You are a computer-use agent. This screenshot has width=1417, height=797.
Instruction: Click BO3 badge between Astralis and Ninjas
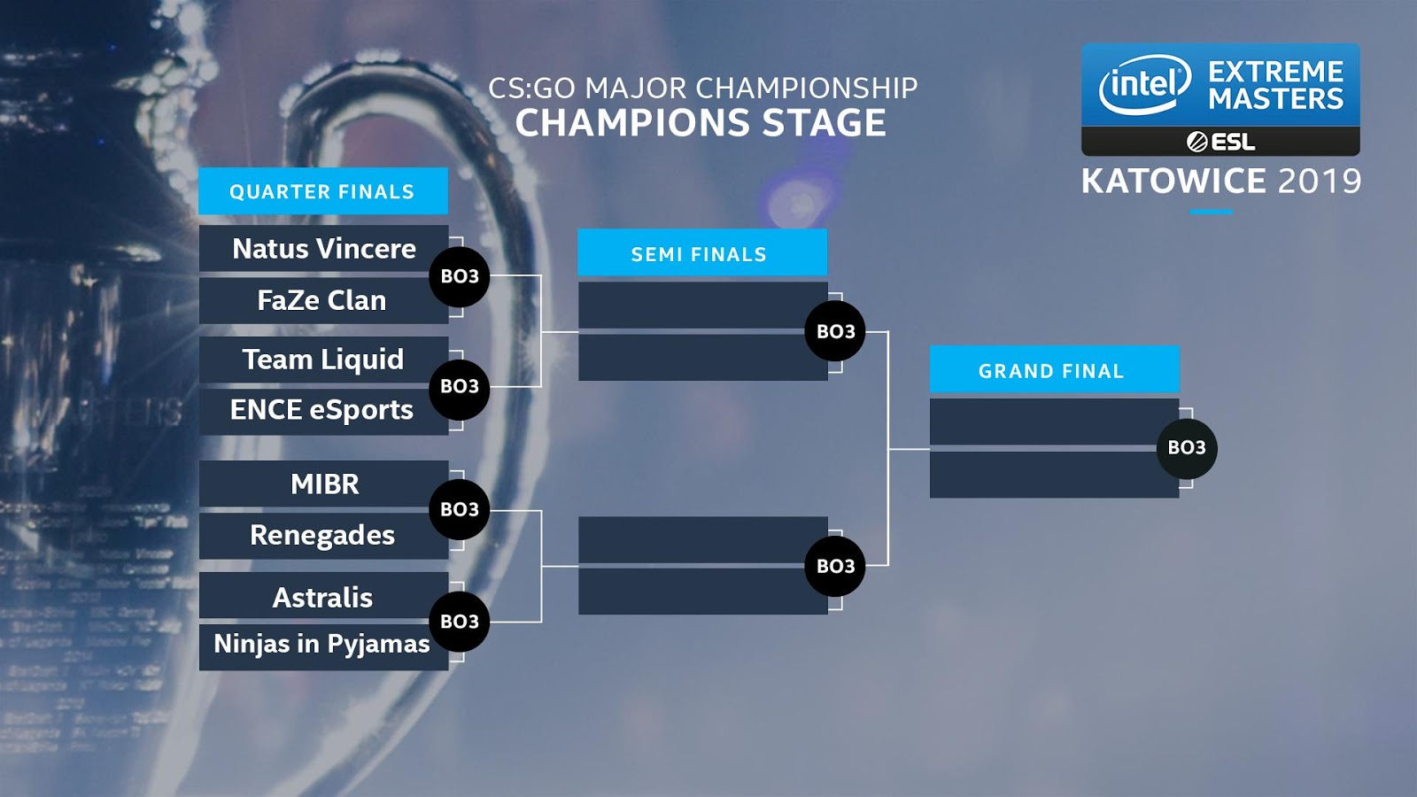point(460,622)
